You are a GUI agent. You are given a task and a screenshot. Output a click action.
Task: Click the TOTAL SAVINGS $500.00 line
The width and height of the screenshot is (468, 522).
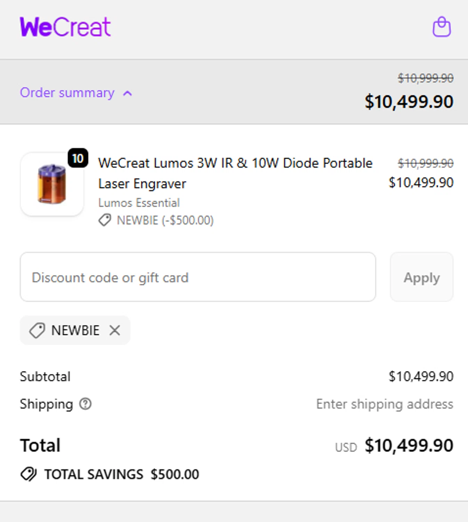click(x=121, y=474)
